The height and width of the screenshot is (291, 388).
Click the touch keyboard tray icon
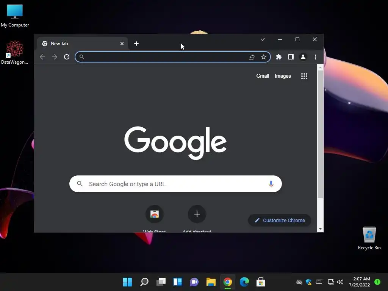pos(319,282)
